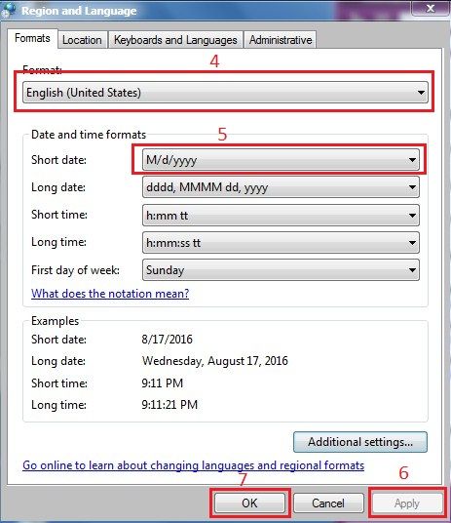Viewport: 451px width, 523px height.
Task: Open the Long date format dropdown
Action: [281, 187]
